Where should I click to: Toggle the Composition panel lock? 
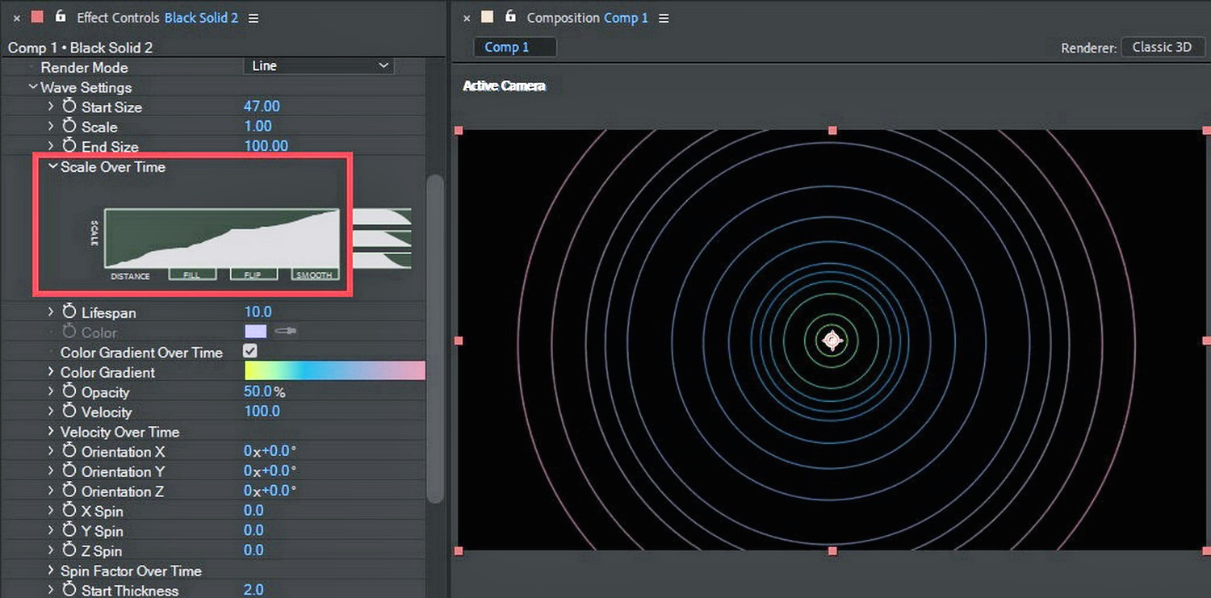[x=509, y=16]
